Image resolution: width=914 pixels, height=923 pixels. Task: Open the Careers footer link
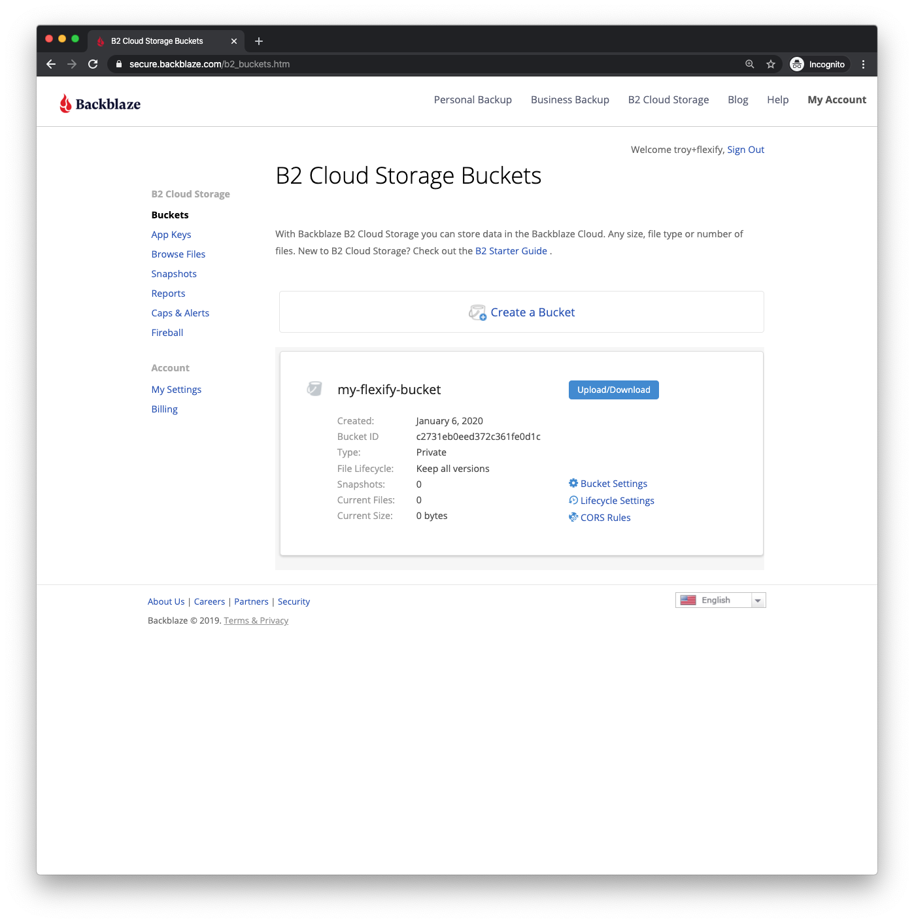click(x=209, y=601)
